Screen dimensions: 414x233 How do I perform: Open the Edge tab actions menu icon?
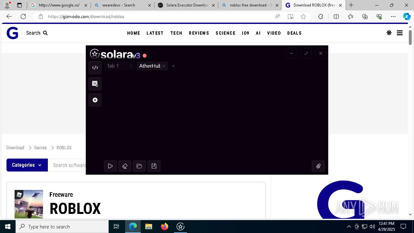tap(19, 5)
